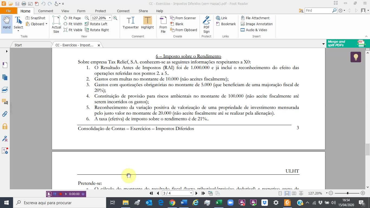This screenshot has height=208, width=370.
Task: Increase zoom using the plus on zoom slider
Action: point(362,193)
